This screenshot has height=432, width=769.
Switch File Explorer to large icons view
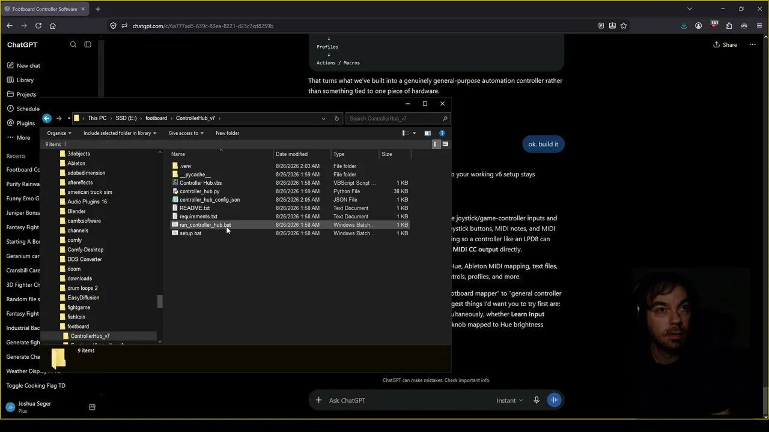coord(445,144)
